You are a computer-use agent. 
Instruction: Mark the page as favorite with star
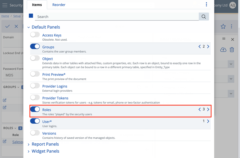pyautogui.click(x=223, y=27)
